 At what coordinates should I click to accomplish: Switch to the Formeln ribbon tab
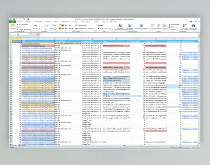pyautogui.click(x=48, y=22)
